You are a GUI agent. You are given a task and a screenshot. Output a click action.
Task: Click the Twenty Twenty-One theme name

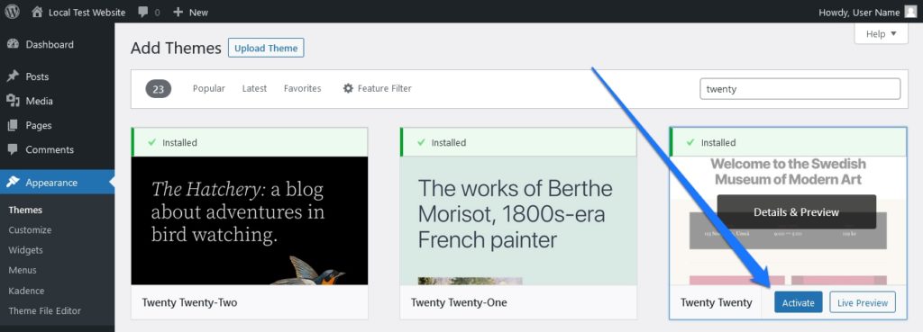point(459,302)
